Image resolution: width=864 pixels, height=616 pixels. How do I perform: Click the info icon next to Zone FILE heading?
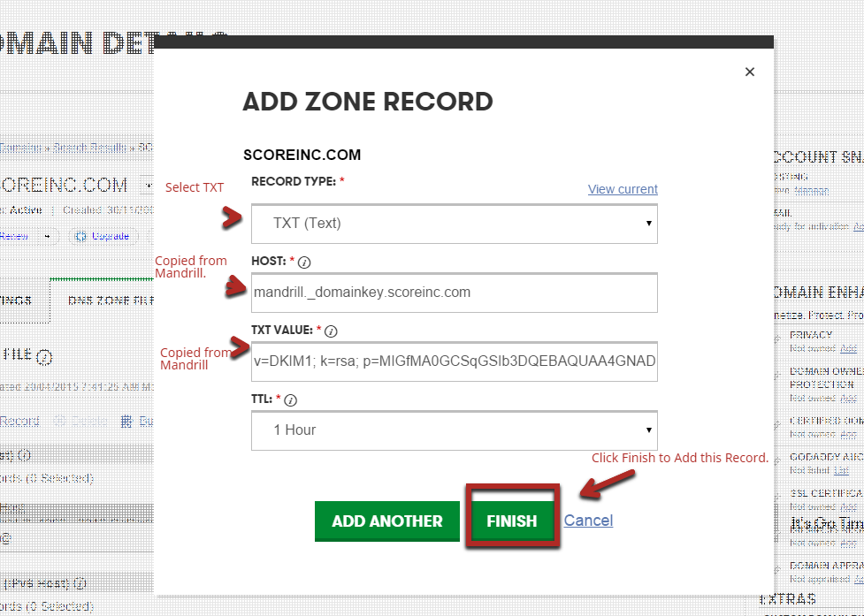pos(44,357)
